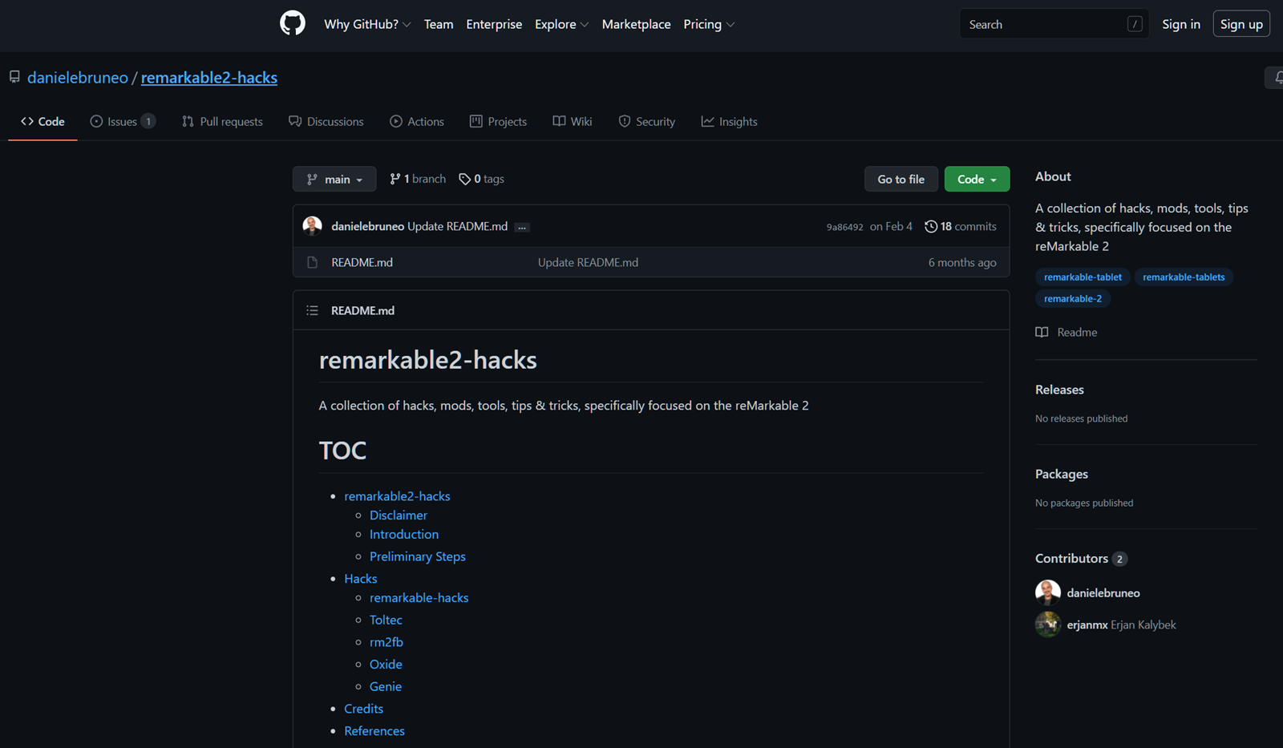View the 18 commits history
Viewport: 1283px width, 748px height.
coord(961,226)
